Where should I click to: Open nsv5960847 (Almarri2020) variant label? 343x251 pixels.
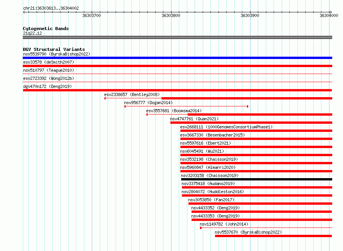[x=208, y=167]
